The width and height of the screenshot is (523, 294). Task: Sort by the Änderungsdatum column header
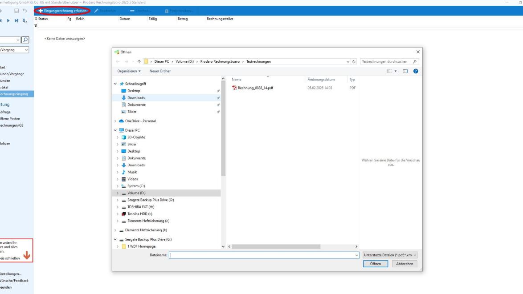[x=321, y=80]
